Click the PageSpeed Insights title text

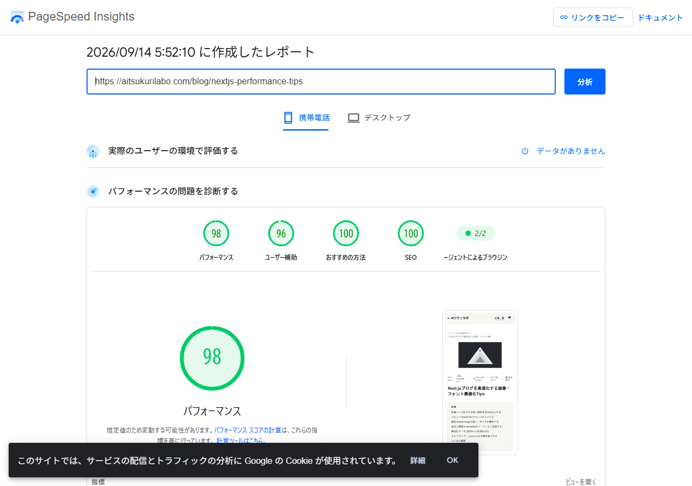81,17
